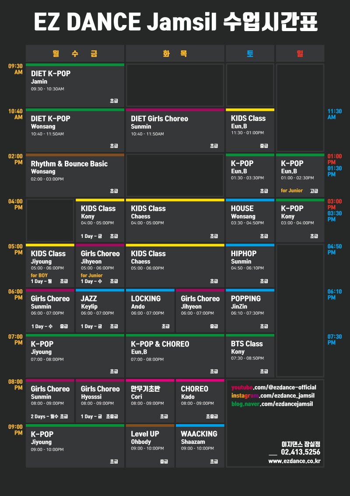Select the 월 수 금 column header
350x496 pixels.
[x=75, y=53]
